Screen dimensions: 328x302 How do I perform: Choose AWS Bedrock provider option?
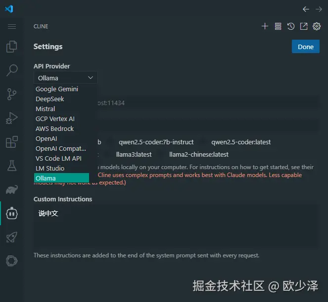61,128
